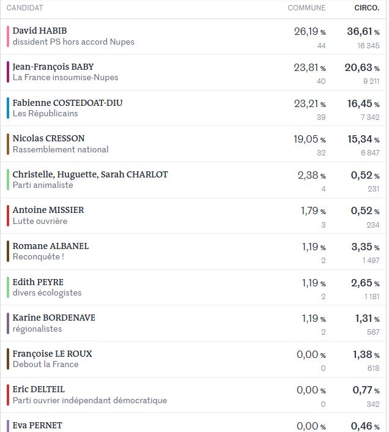Click Nicolas CRESSON's name
This screenshot has height=432, width=389.
click(48, 138)
